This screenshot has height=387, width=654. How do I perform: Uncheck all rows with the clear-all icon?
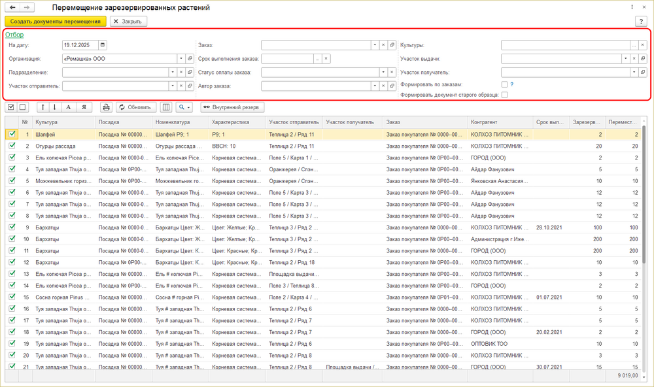pos(22,107)
